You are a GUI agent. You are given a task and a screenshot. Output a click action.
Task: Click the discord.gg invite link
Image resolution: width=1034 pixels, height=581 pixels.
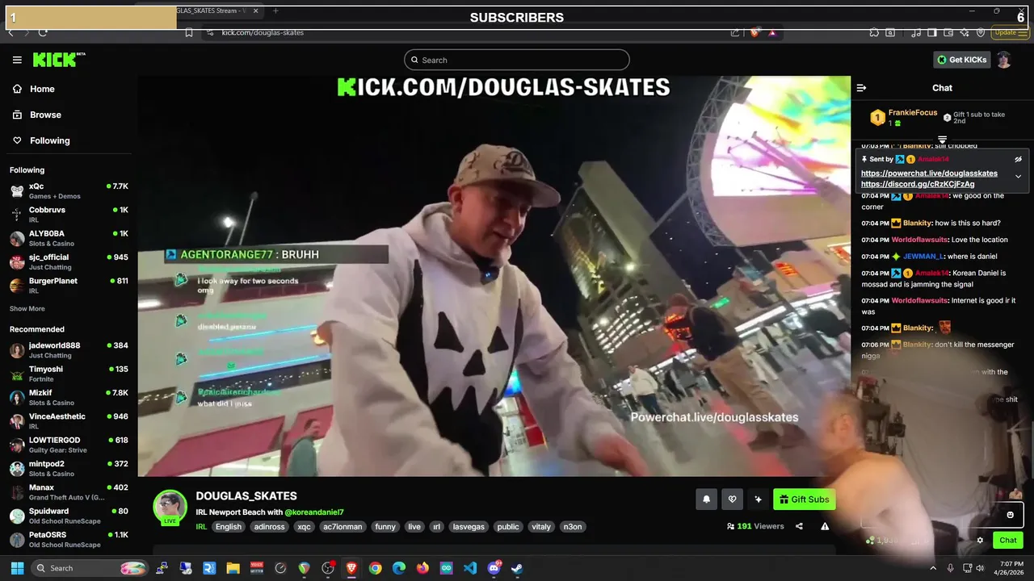918,184
